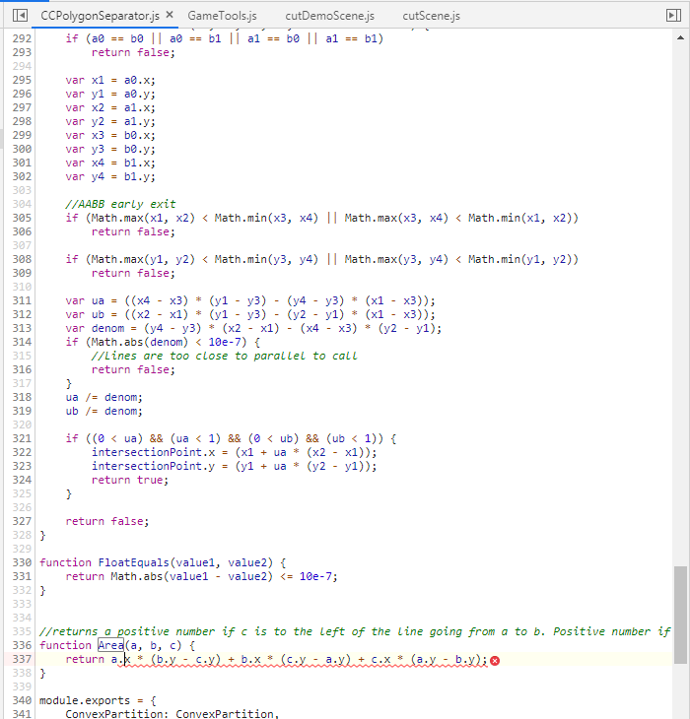Toggle the debugger sidebar icon at top right
690x719 pixels.
tap(673, 15)
